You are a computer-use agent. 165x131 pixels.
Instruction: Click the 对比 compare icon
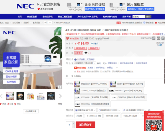pos(15,104)
